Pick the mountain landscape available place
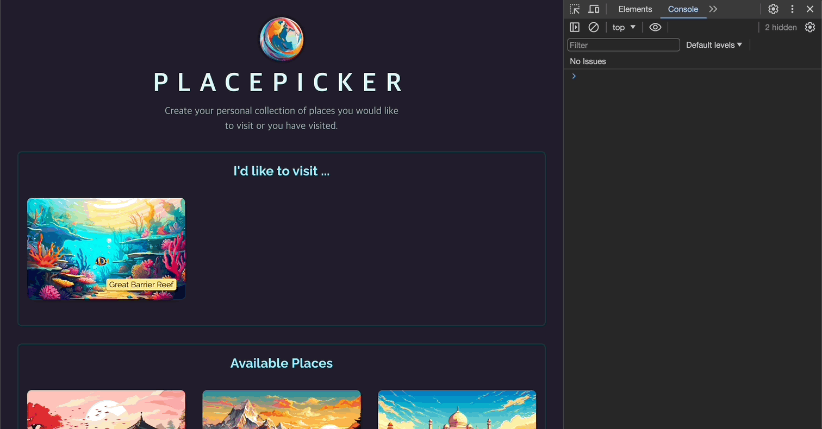Screen dimensions: 822x429 click(282, 409)
